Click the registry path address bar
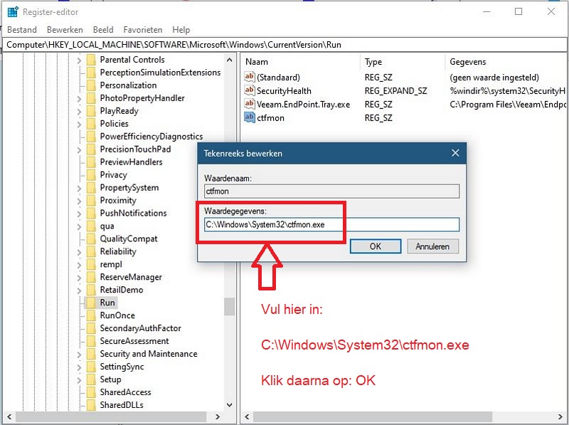569x425 pixels. pos(284,45)
